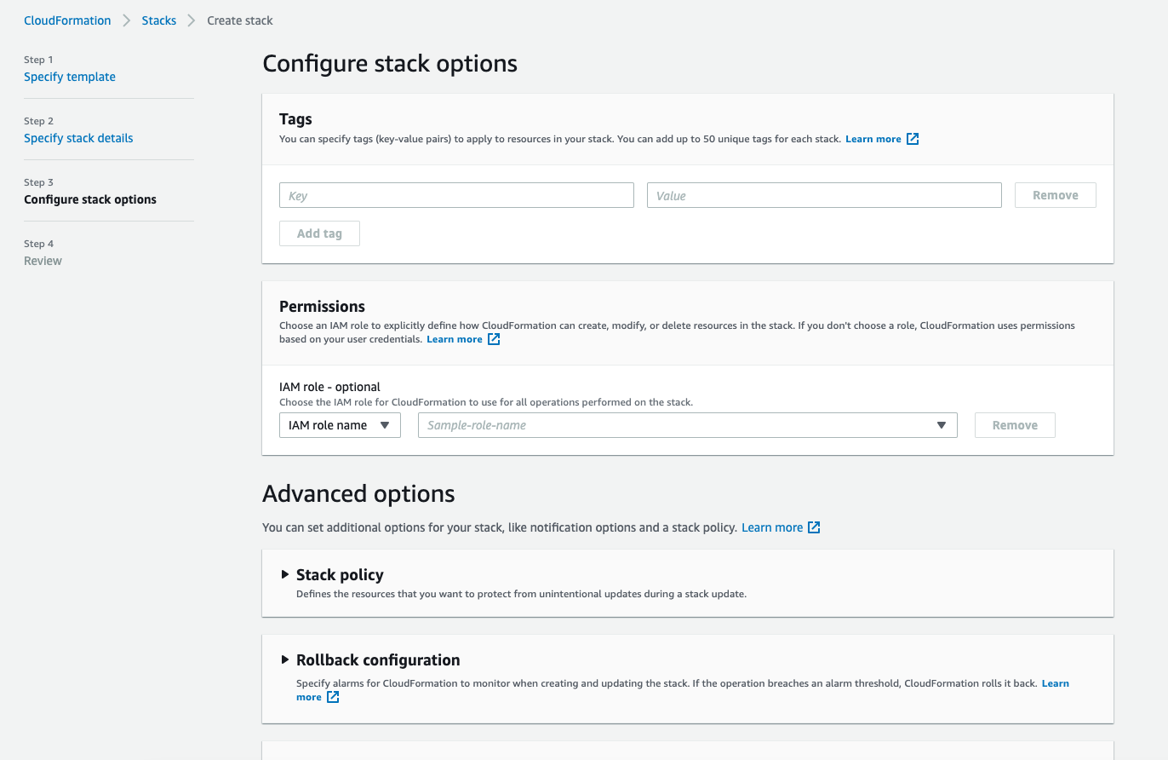Viewport: 1168px width, 760px height.
Task: Click Remove button beside IAM role
Action: 1015,425
